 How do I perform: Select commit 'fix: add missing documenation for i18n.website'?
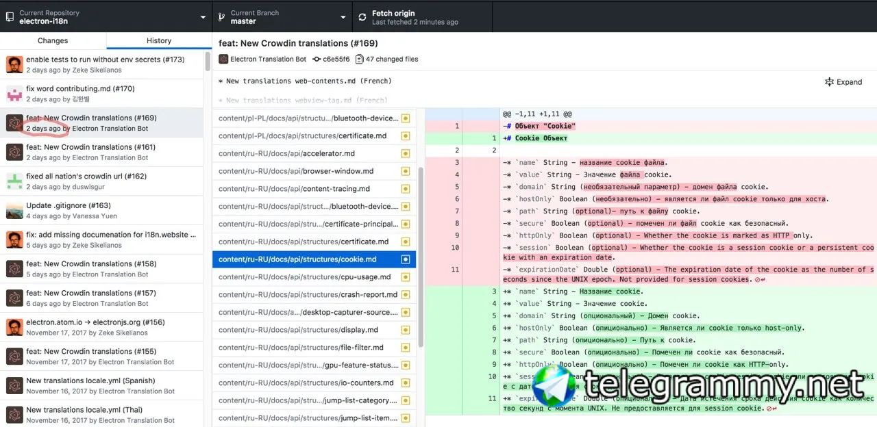101,240
